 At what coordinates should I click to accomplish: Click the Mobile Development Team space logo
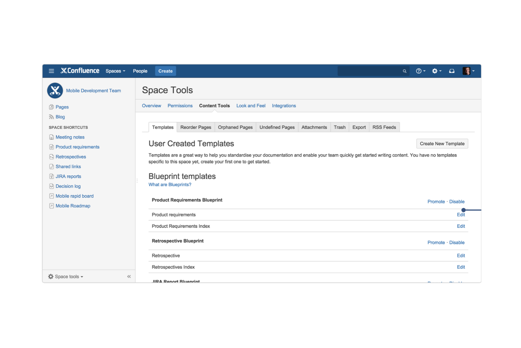click(x=55, y=90)
